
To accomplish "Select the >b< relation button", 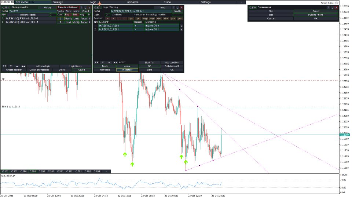I will pyautogui.click(x=159, y=18).
